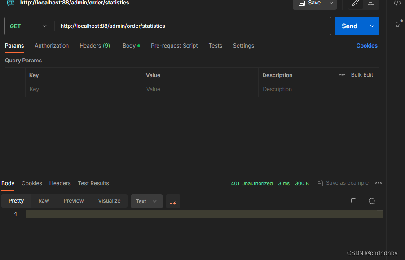Screen dimensions: 405x260
Task: Switch to Test Results tab
Action: click(93, 183)
